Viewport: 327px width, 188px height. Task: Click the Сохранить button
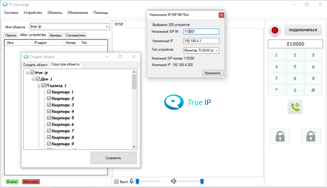113,158
